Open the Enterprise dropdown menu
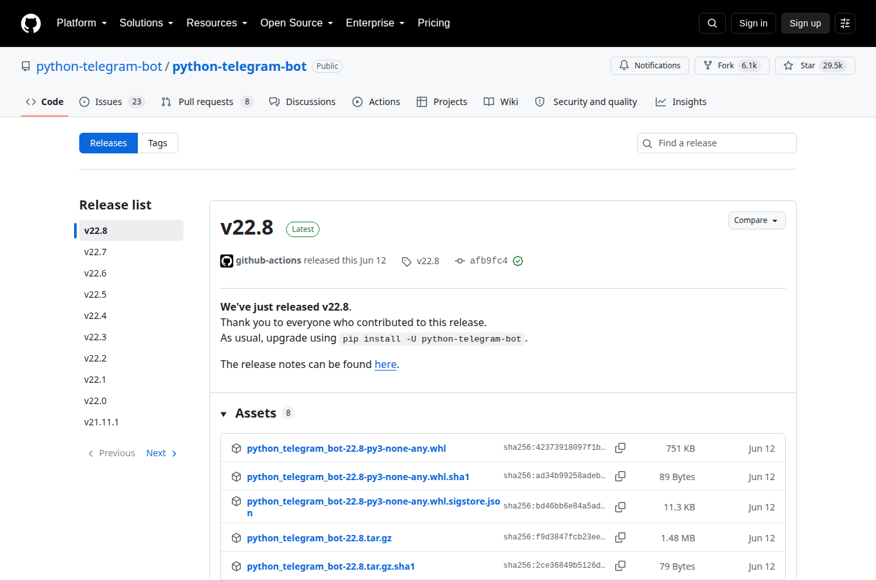 (375, 23)
